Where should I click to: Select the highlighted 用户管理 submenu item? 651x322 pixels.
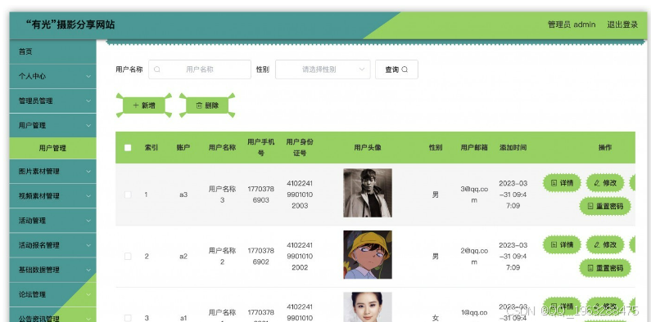coord(52,148)
